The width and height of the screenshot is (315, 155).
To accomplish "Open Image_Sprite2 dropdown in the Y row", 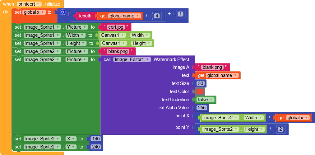I will tap(42, 147).
